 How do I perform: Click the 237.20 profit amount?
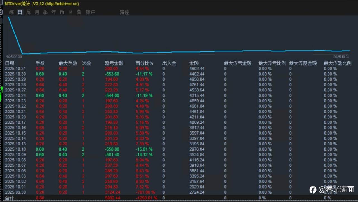pos(111,165)
